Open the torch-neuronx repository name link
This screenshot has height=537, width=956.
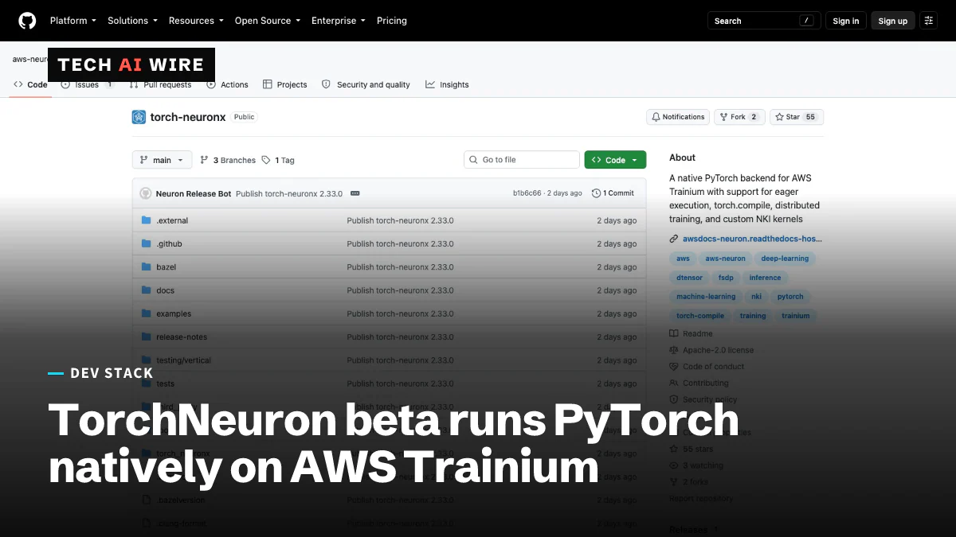[x=188, y=117]
